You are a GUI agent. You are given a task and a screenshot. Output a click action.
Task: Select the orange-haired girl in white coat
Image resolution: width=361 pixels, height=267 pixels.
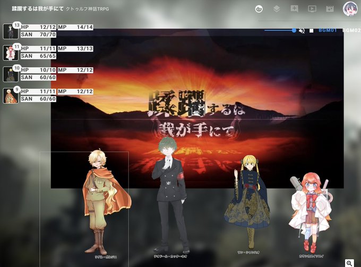click(310, 213)
